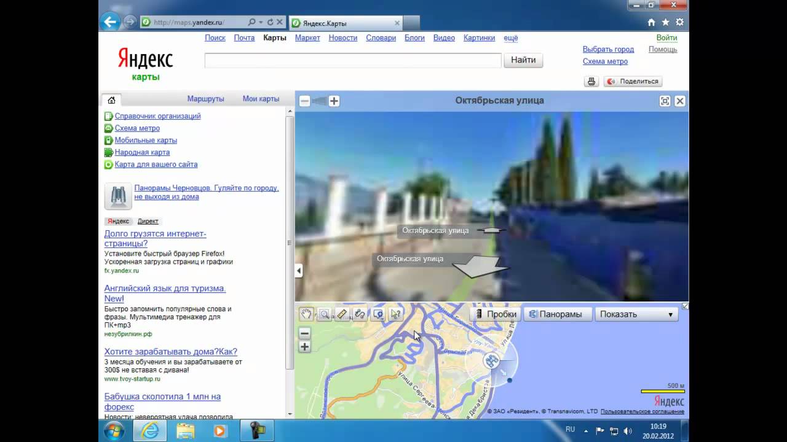
Task: Open the home tab in left panel
Action: 111,100
